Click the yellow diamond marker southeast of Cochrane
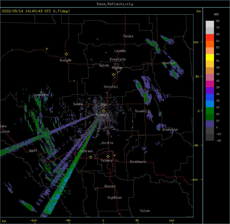The width and height of the screenshot is (230, 224). tap(91, 157)
